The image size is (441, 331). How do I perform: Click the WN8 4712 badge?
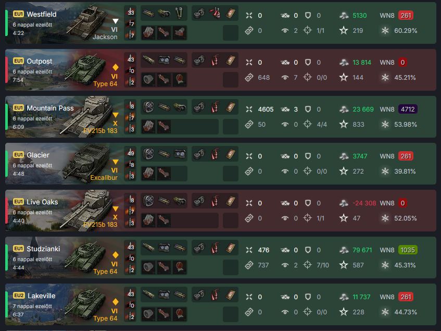pos(408,109)
